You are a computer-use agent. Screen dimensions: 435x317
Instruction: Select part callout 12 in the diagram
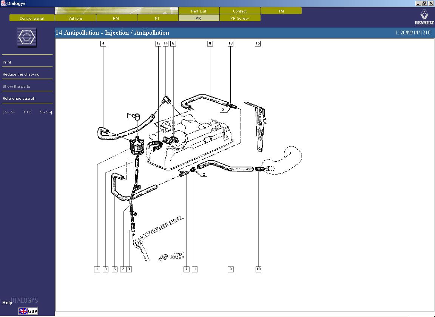click(x=158, y=43)
